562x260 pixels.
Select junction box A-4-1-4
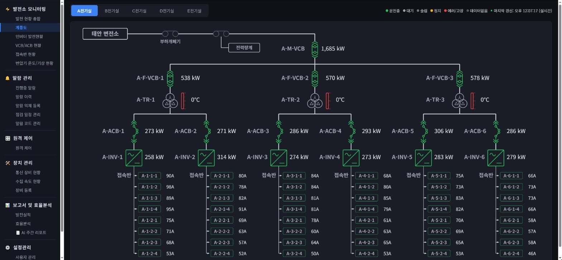367,209
